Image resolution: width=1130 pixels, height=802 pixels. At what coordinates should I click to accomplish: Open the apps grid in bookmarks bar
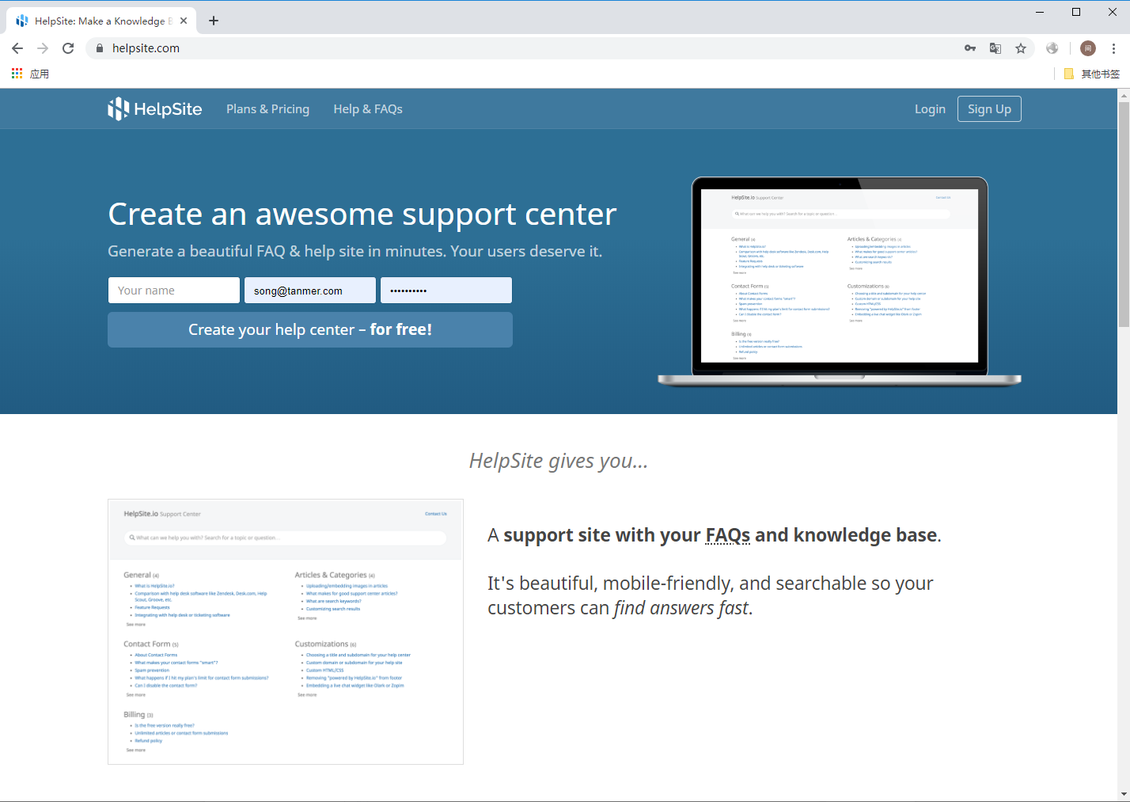click(x=17, y=74)
